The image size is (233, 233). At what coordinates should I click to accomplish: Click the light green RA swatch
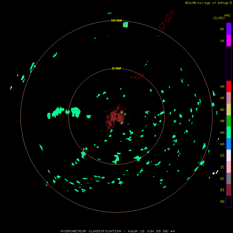click(x=229, y=133)
